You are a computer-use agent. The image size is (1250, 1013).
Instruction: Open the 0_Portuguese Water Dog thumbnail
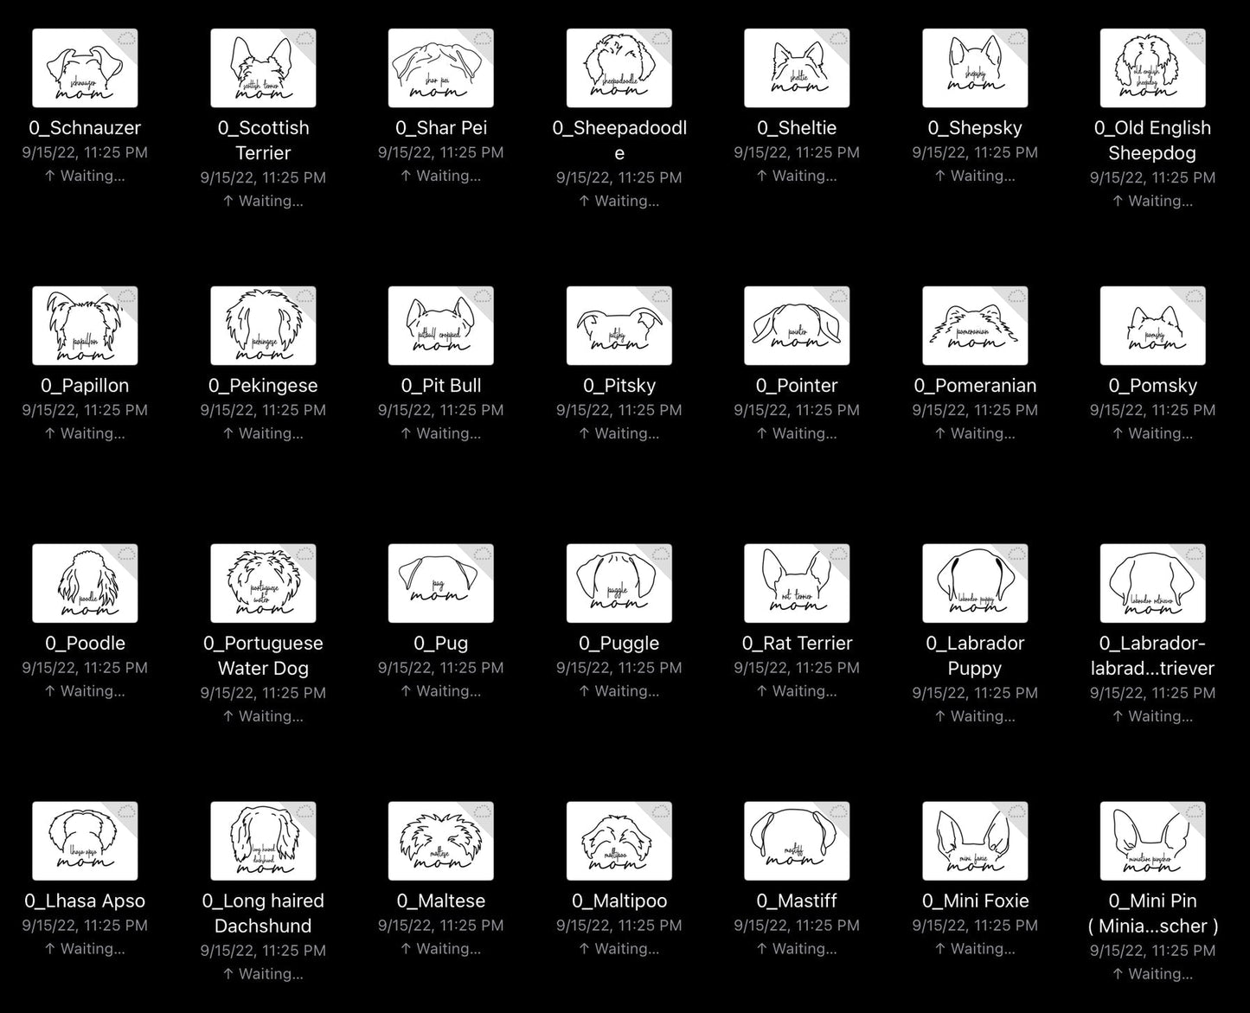point(263,584)
